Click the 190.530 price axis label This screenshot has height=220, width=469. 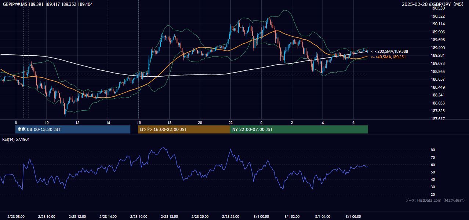coord(439,8)
